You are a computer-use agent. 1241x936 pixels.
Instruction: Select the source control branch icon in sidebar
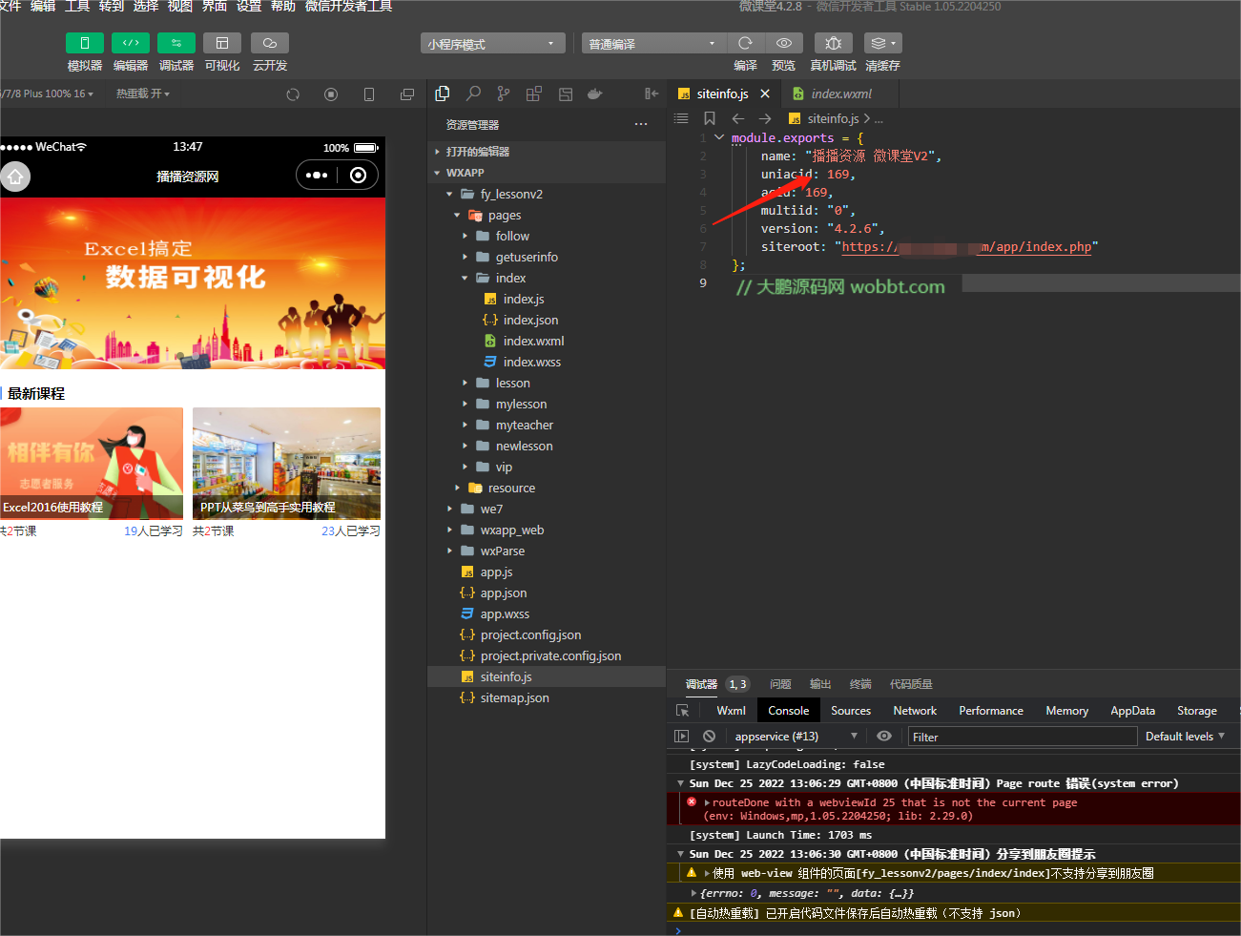[x=503, y=94]
